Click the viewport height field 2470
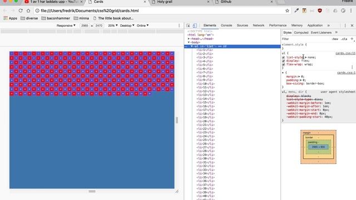This screenshot has width=356, height=200. [99, 26]
